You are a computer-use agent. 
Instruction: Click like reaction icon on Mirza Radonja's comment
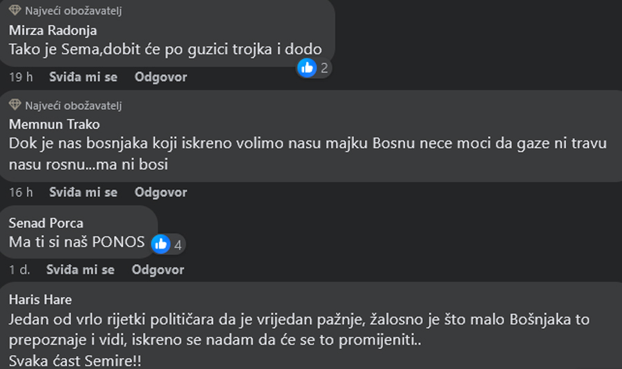(x=307, y=68)
